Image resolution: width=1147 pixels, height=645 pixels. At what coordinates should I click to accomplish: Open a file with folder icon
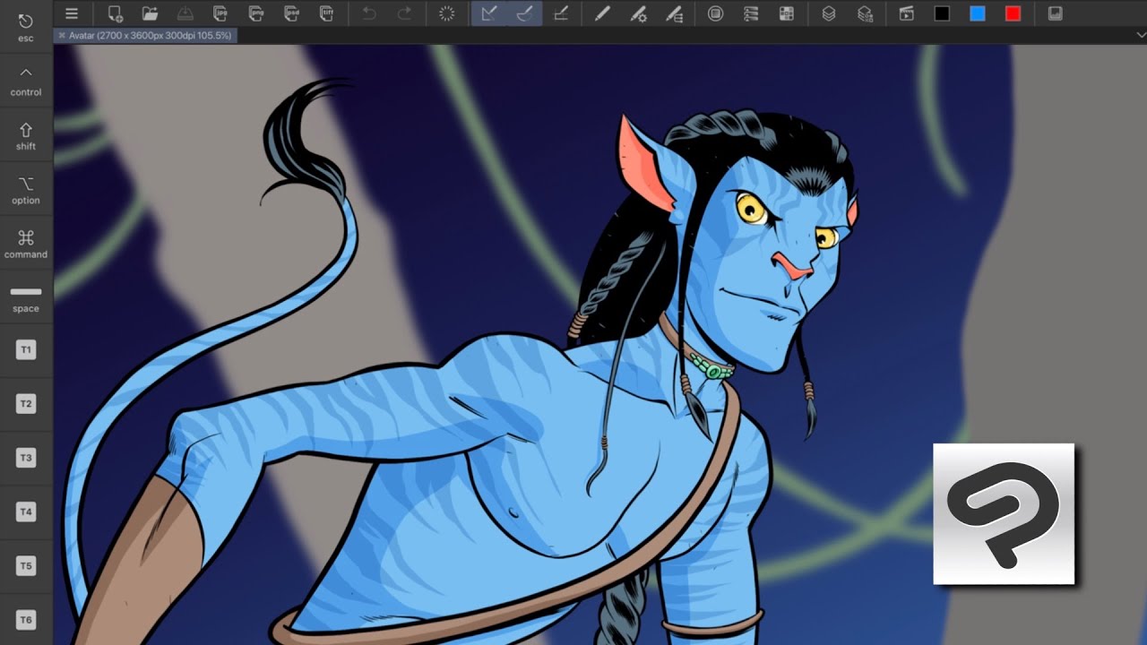[x=150, y=13]
